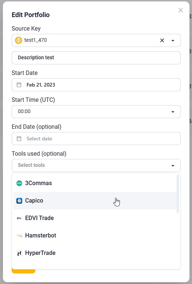Click the calendar icon in End Date
Screen dimensions: 192x284
pyautogui.click(x=19, y=139)
